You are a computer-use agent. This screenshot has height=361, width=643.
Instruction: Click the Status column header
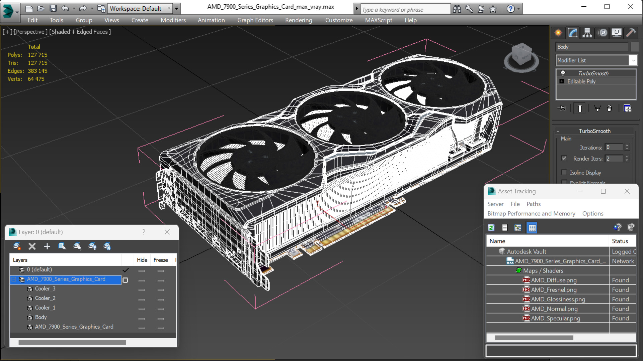(623, 241)
